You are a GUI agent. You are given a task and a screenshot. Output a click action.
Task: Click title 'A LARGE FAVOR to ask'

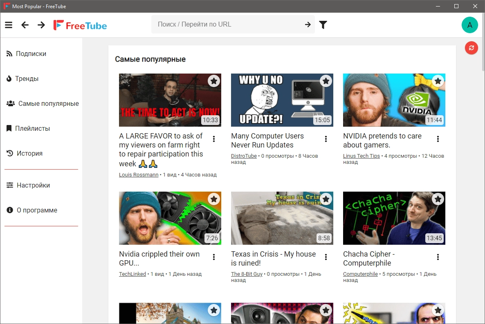point(161,150)
